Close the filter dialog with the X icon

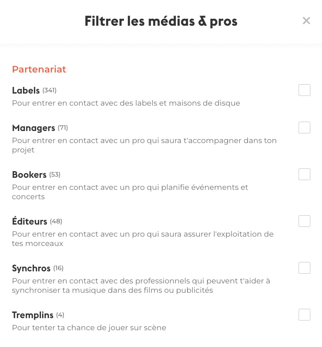tap(306, 21)
